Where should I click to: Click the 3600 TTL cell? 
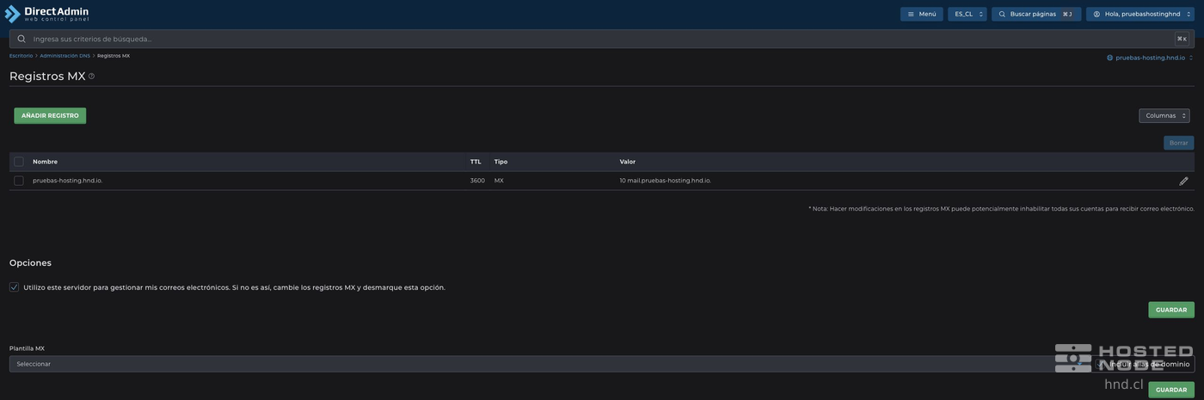477,181
